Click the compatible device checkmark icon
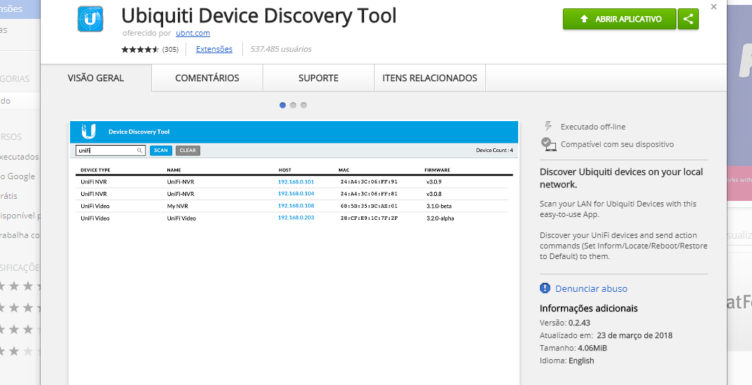This screenshot has width=752, height=385. point(548,144)
